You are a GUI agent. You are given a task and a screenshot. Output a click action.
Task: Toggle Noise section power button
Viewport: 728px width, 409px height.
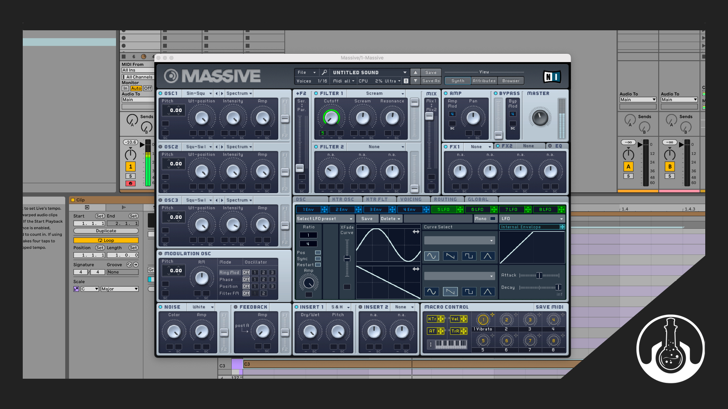[160, 307]
